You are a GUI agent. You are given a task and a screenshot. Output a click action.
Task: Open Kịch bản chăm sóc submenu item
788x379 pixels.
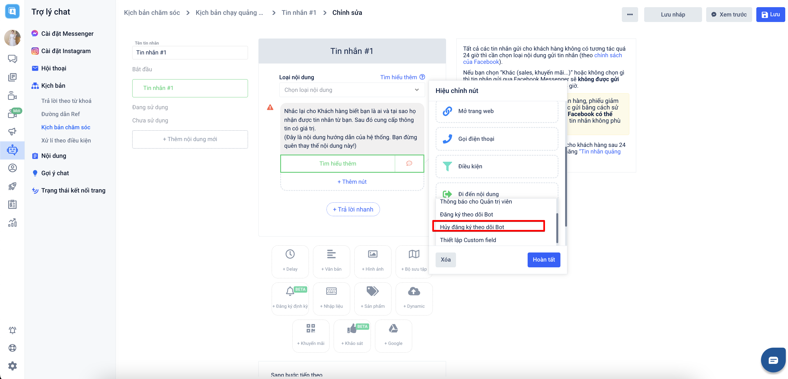[66, 127]
